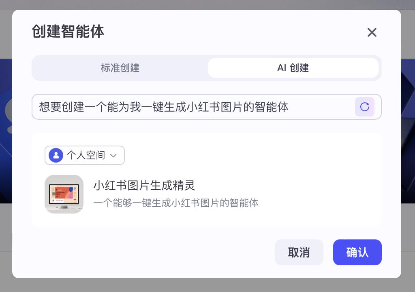The image size is (415, 292).
Task: Click the X icon to close 创建智能体 dialog
Action: coord(372,32)
